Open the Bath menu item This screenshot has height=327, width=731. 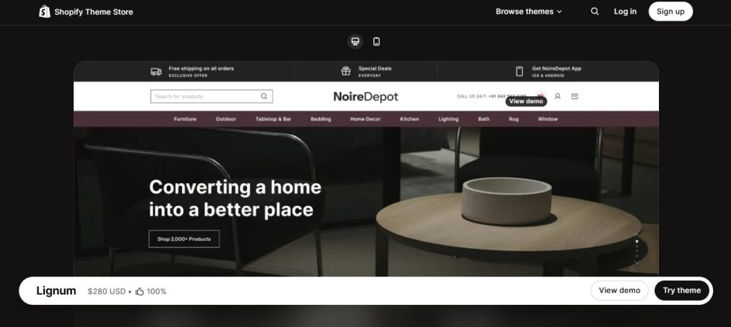[x=484, y=119]
